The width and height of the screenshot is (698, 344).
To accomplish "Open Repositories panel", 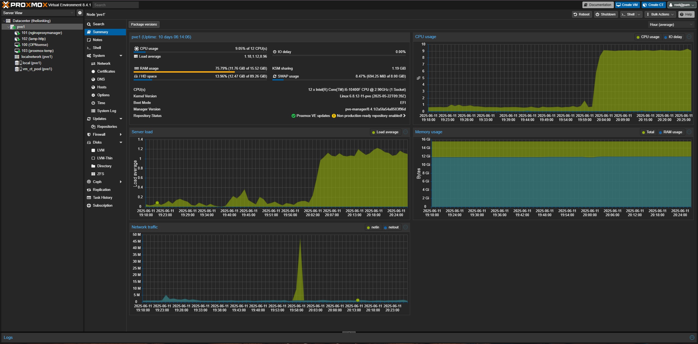I will tap(105, 126).
